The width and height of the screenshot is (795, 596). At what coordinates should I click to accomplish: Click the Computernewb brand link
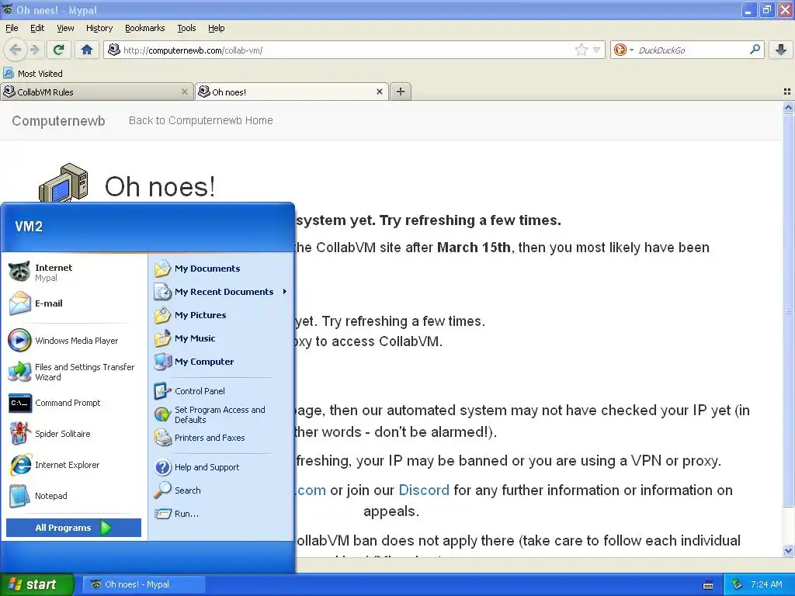59,120
